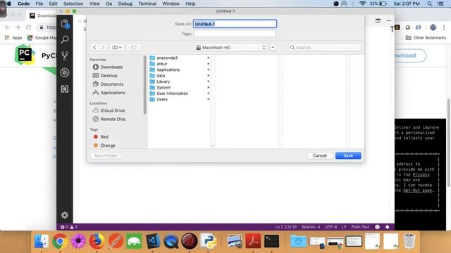Open the Selection menu
Image resolution: width=451 pixels, height=253 pixels.
point(73,4)
